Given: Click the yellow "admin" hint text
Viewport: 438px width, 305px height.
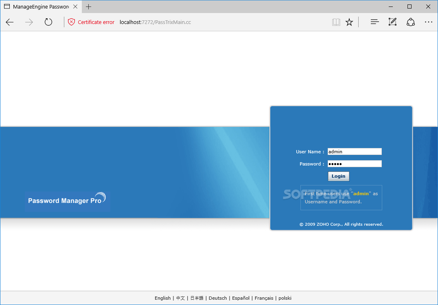Looking at the screenshot, I should tap(361, 194).
